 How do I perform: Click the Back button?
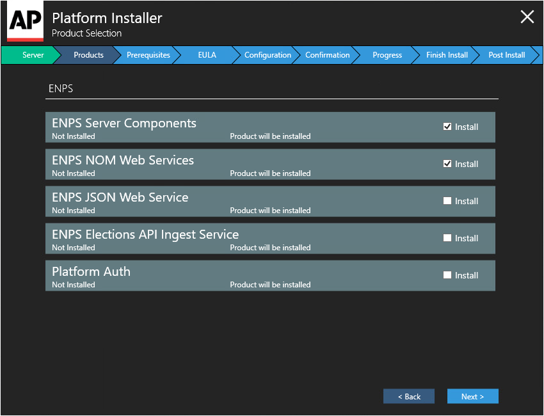tap(409, 396)
